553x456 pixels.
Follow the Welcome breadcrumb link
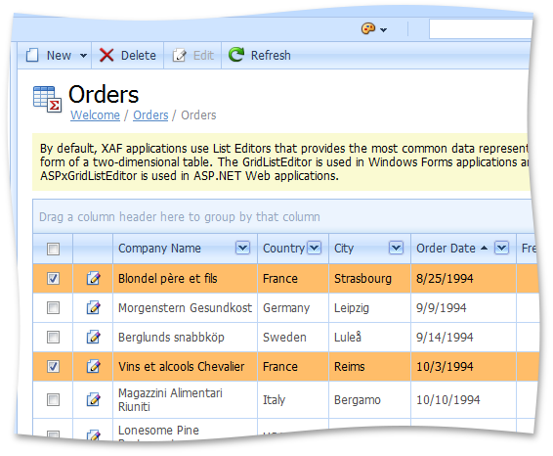(x=95, y=115)
